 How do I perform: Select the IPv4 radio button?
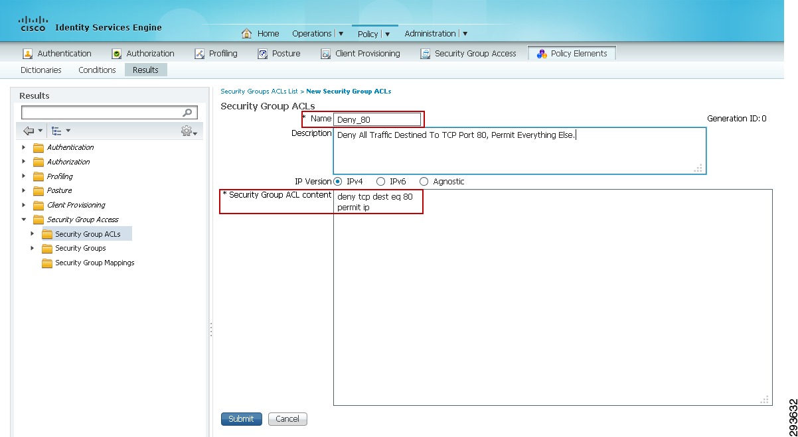(338, 182)
